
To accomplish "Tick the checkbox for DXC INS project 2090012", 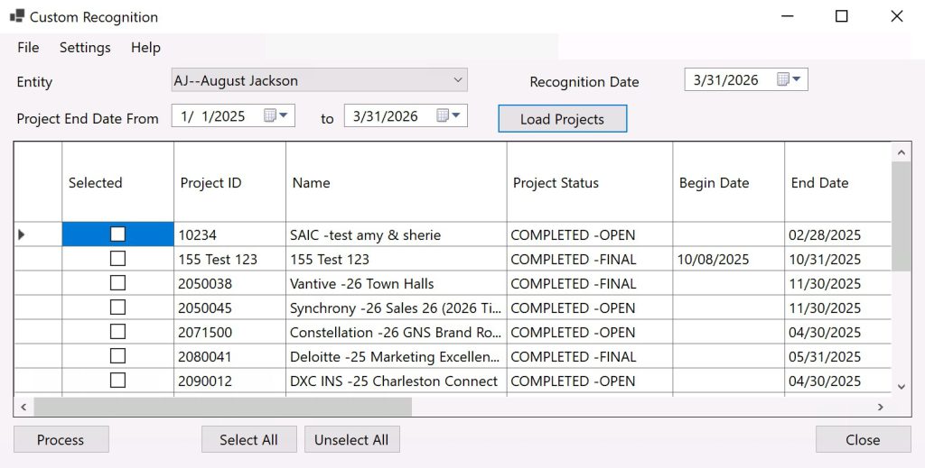I will point(117,381).
